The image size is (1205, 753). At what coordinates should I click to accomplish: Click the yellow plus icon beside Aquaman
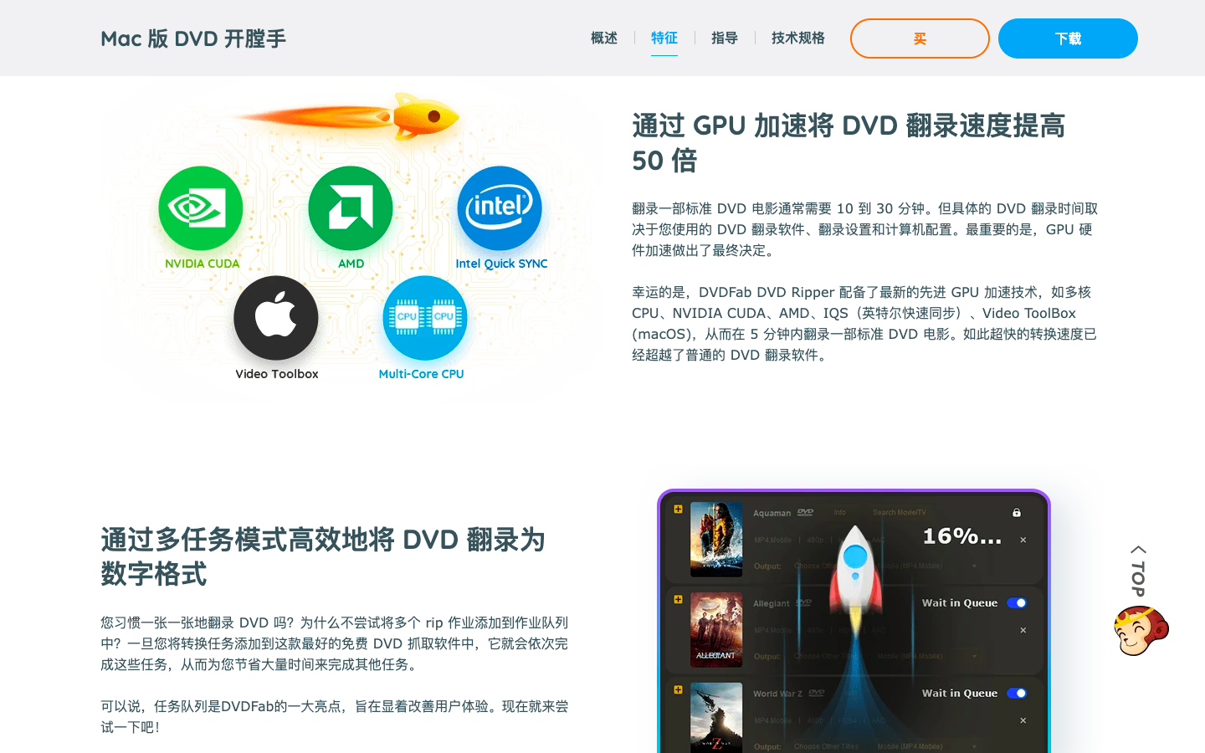tap(678, 509)
